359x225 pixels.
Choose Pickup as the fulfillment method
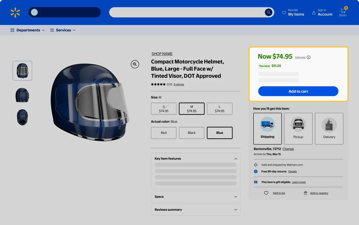298,129
